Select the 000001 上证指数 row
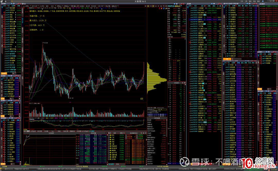 [205, 8]
